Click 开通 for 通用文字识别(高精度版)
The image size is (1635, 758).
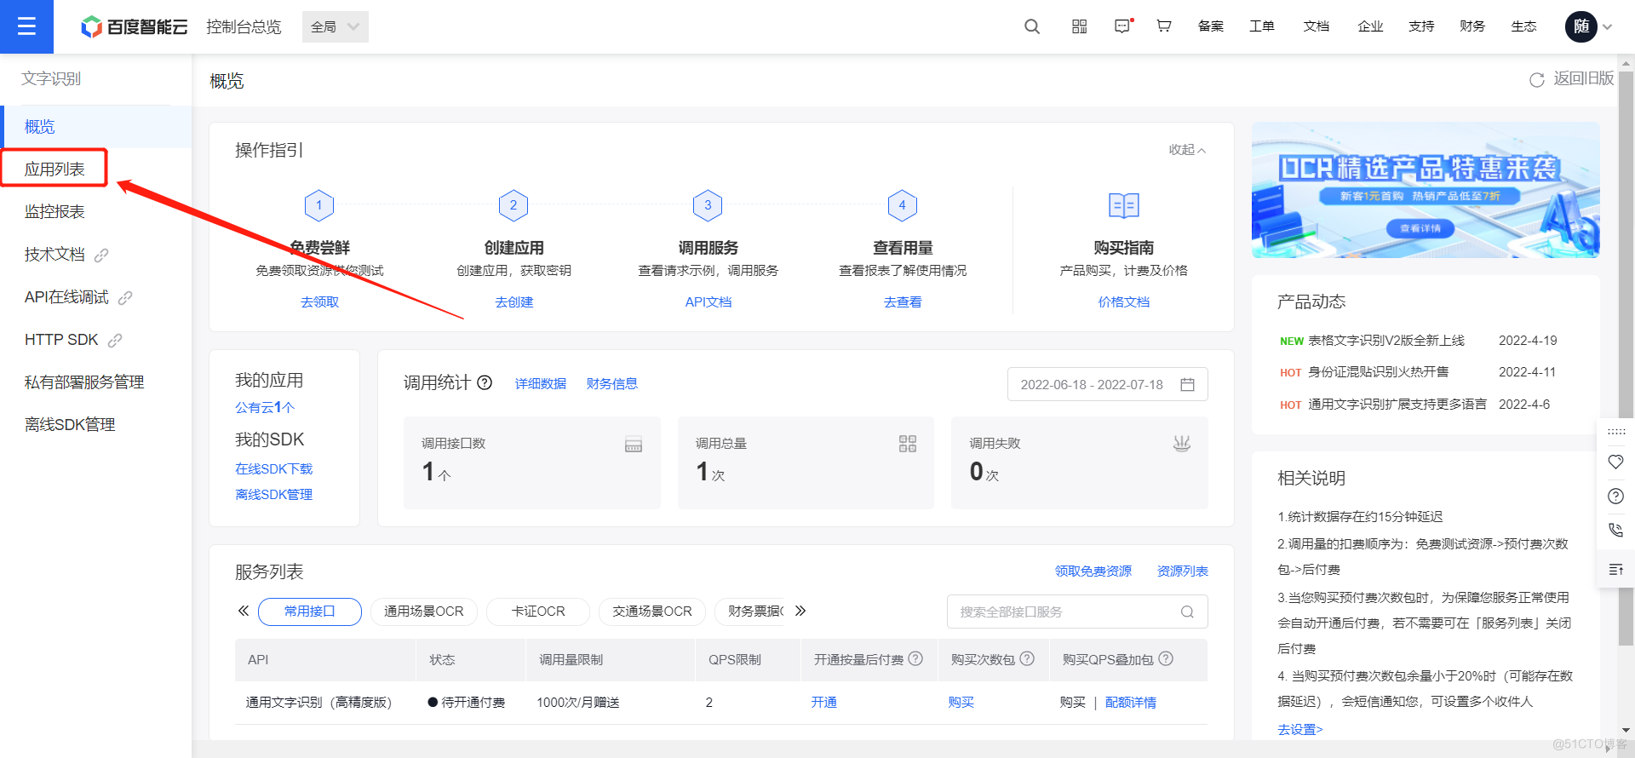tap(823, 703)
